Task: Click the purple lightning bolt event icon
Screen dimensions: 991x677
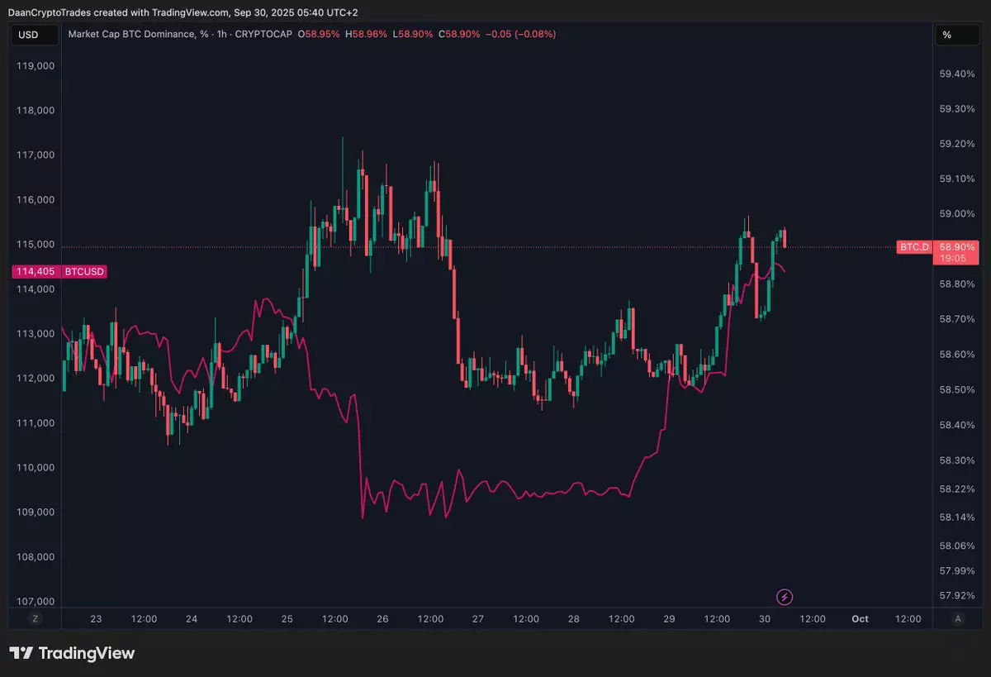Action: tap(785, 596)
